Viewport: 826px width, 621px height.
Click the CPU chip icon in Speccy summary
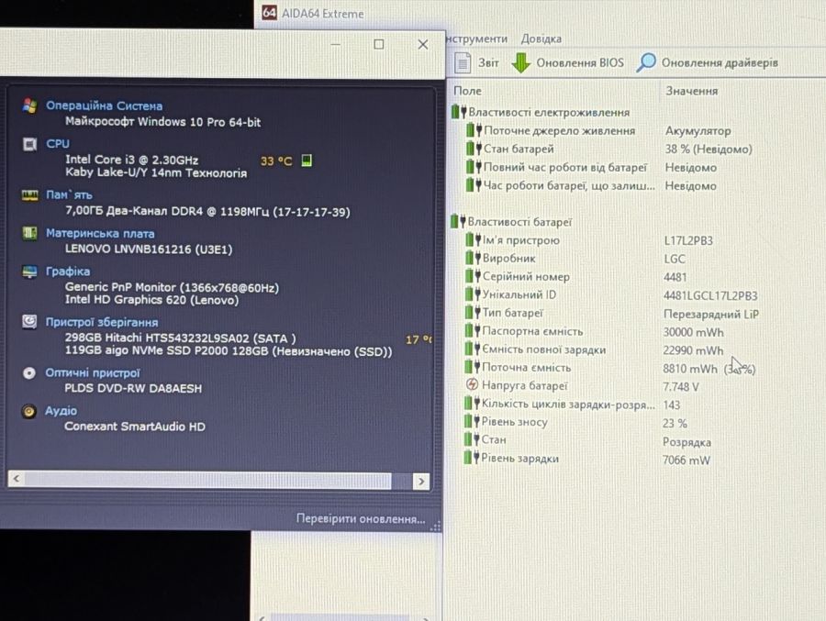click(x=29, y=144)
